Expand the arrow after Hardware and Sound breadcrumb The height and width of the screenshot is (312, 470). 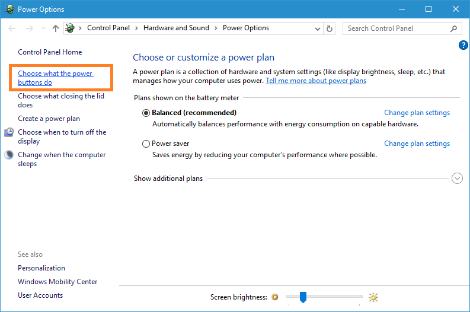pos(216,28)
